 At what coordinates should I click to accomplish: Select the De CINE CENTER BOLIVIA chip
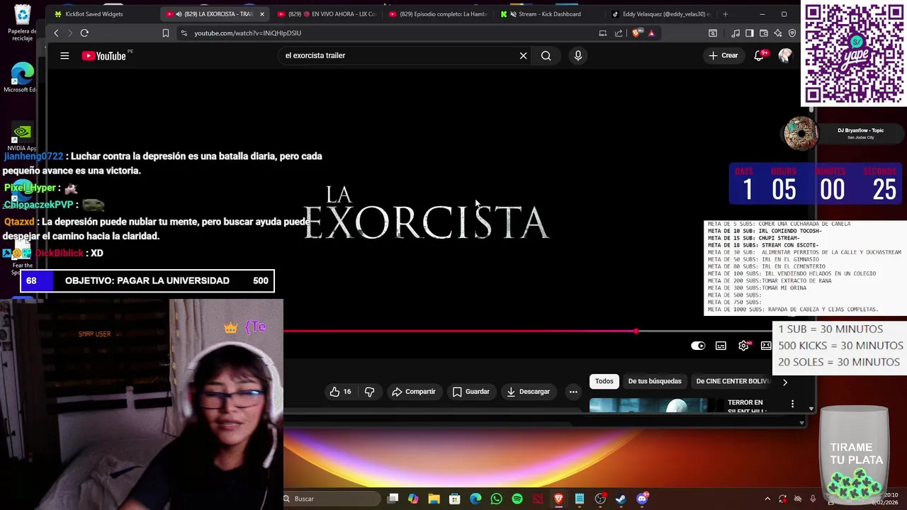pyautogui.click(x=733, y=381)
